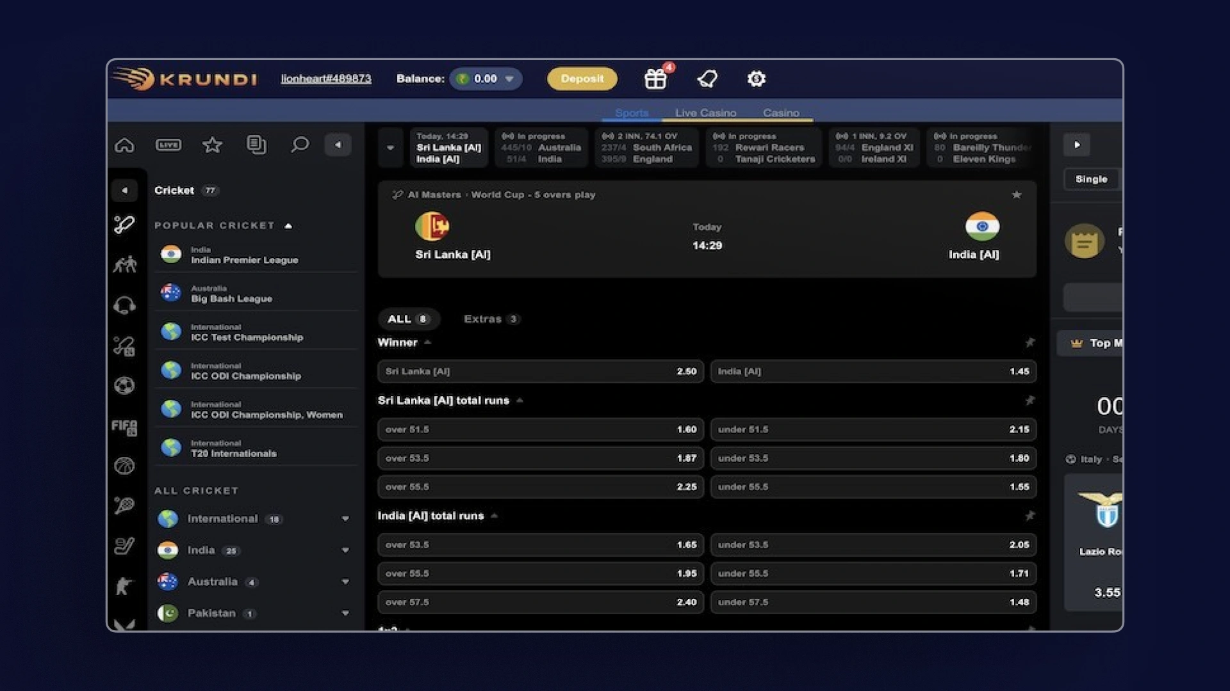The height and width of the screenshot is (691, 1230).
Task: Expand International cricket category
Action: click(x=345, y=519)
